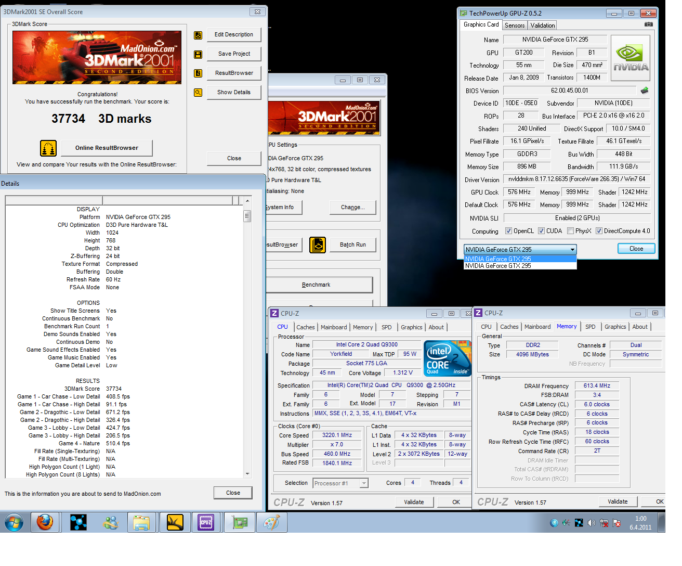Viewport: 682px width, 566px height.
Task: Click the Intel Core 2 Quad logo
Action: (x=448, y=358)
